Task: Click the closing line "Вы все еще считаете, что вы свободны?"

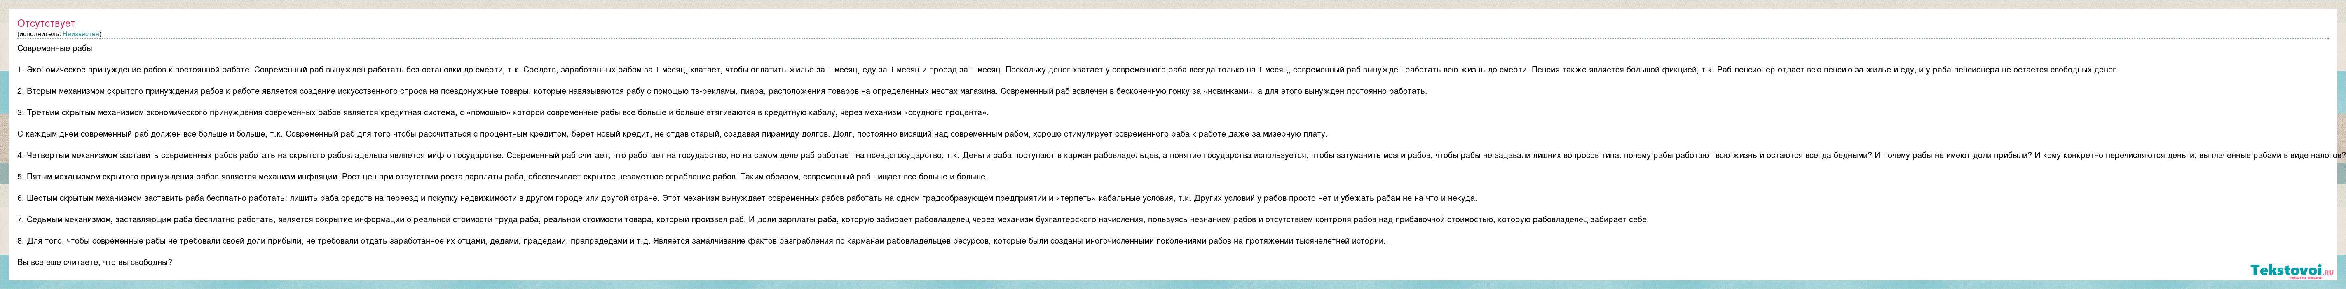Action: (95, 263)
